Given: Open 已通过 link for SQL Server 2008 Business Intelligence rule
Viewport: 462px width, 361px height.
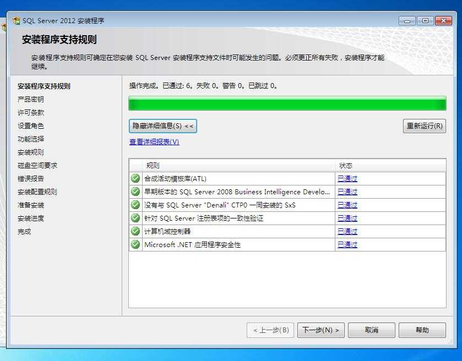Looking at the screenshot, I should click(x=347, y=192).
